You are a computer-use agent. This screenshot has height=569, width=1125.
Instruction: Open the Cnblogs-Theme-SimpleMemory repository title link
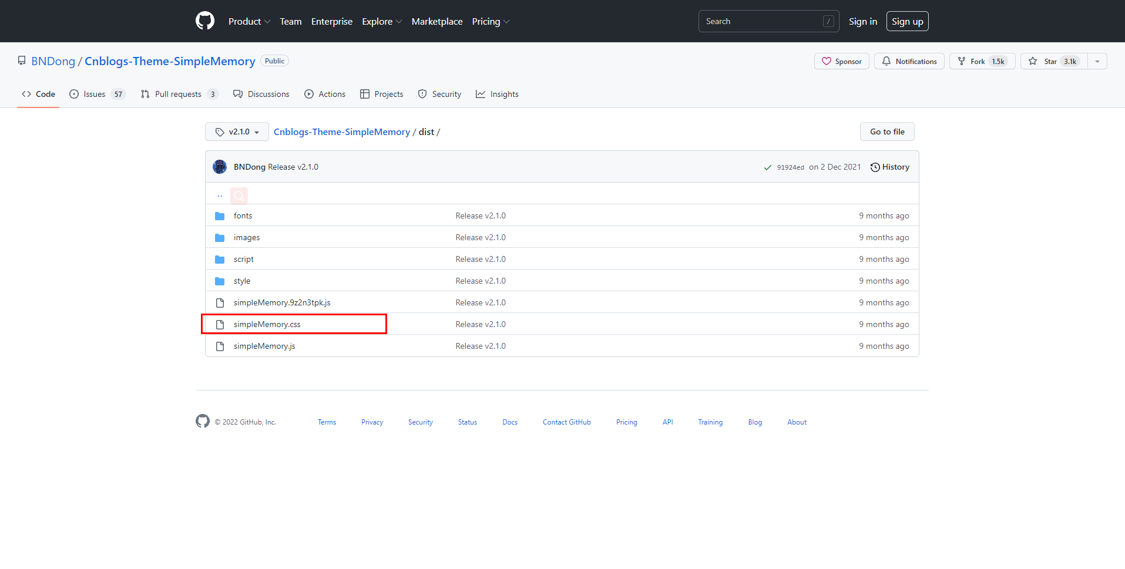170,61
